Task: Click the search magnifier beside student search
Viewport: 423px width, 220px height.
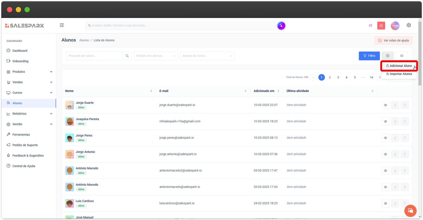Action: [127, 56]
